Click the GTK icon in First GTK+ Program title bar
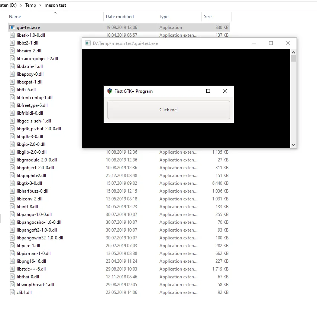 tap(110, 91)
